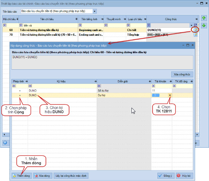Cancel with the Hủy bỏ button
Viewport: 209px width, 181px height.
pos(184,176)
